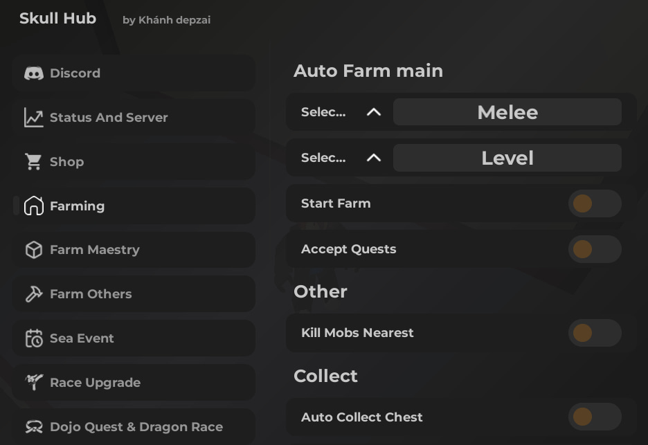Screen dimensions: 648x445
Task: Enable Auto Collect Chest toggle
Action: (x=595, y=417)
